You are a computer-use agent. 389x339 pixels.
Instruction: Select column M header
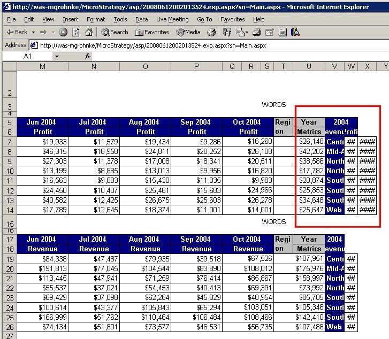[x=42, y=66]
